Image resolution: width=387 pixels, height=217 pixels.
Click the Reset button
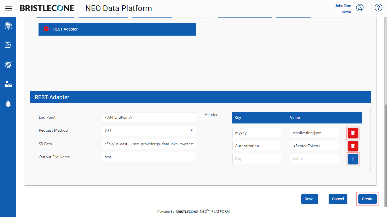[310, 199]
